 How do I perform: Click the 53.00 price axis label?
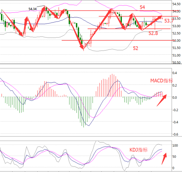pyautogui.click(x=177, y=26)
